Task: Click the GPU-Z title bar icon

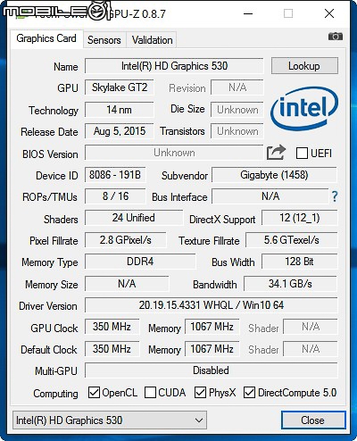Action: pyautogui.click(x=21, y=13)
